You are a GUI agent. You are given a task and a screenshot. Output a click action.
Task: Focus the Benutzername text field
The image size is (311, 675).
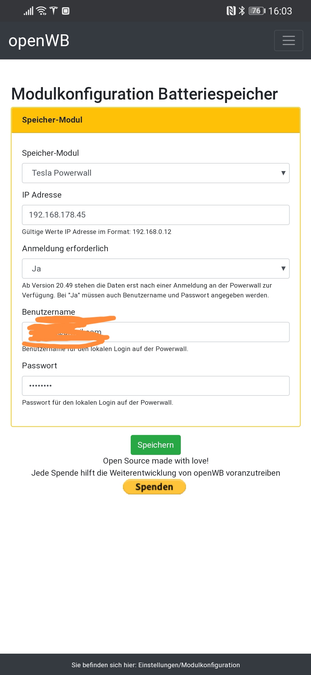click(x=196, y=332)
